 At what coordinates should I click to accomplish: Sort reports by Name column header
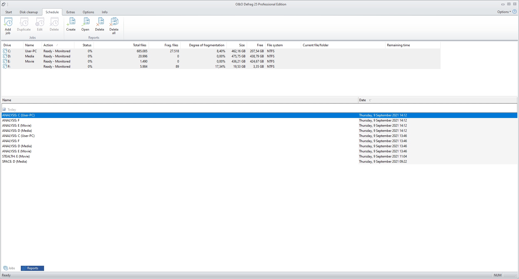[180, 100]
